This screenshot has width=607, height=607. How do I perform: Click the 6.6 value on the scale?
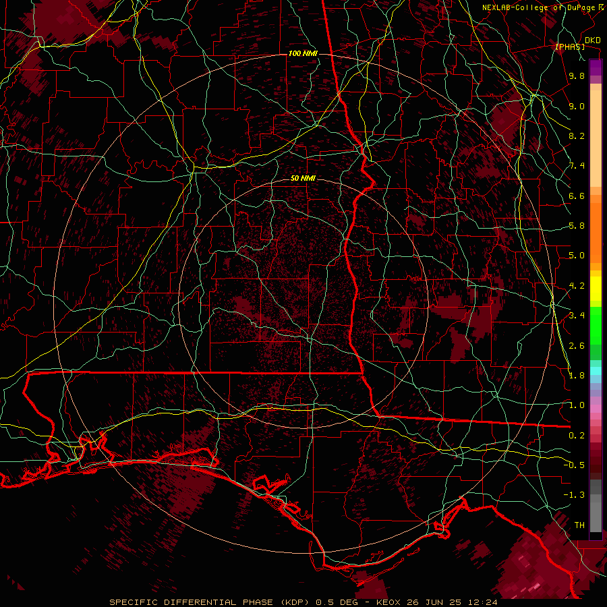[x=577, y=196]
